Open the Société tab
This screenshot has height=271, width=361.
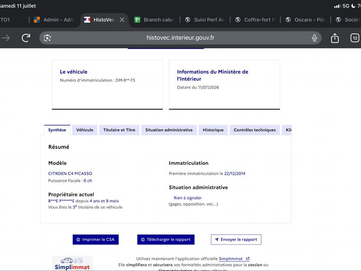(347, 20)
